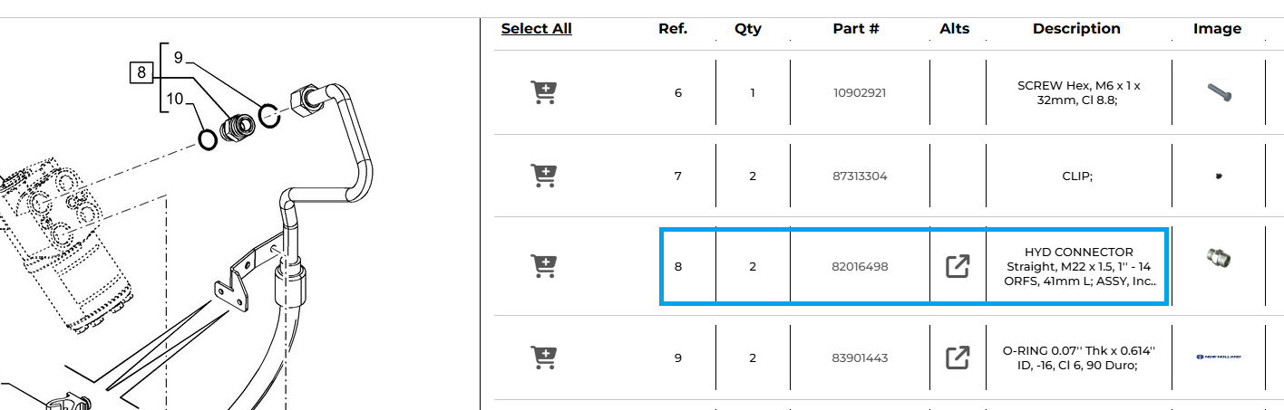This screenshot has width=1284, height=410.
Task: Add SCREW Hex part 10902921 to cart
Action: click(x=543, y=92)
